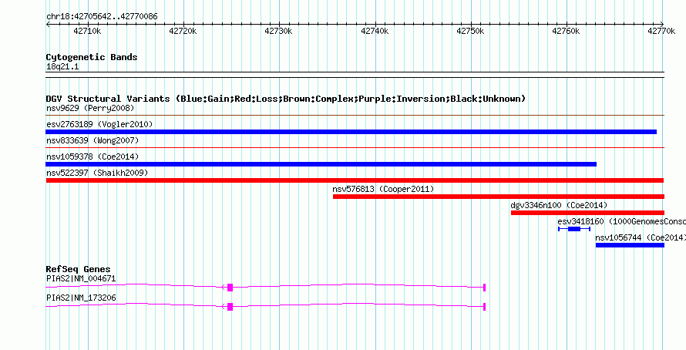Click the 42720k ruler tick label
Image resolution: width=686 pixels, height=350 pixels.
pyautogui.click(x=183, y=32)
